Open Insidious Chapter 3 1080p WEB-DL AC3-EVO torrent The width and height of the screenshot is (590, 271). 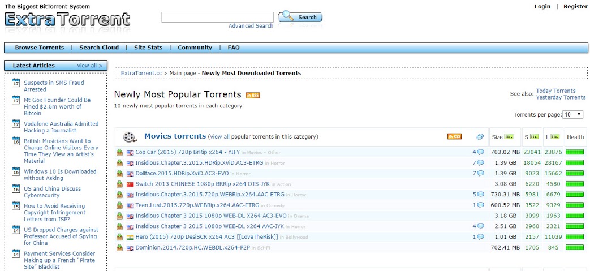pos(211,216)
